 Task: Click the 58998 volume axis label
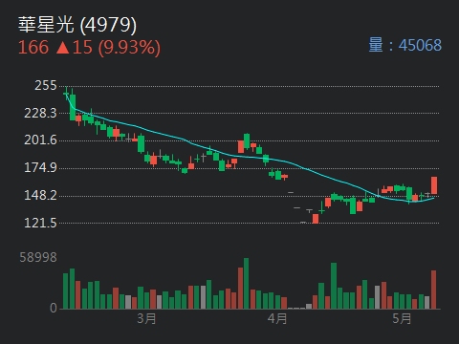[x=38, y=257]
